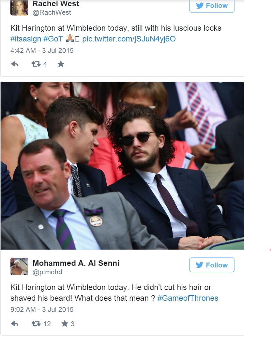This screenshot has height=337, width=271.
Task: Open Rachel West's profile picture
Action: pyautogui.click(x=19, y=8)
